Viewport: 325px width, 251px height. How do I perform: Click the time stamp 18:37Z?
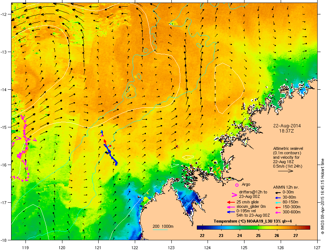tap(286, 131)
